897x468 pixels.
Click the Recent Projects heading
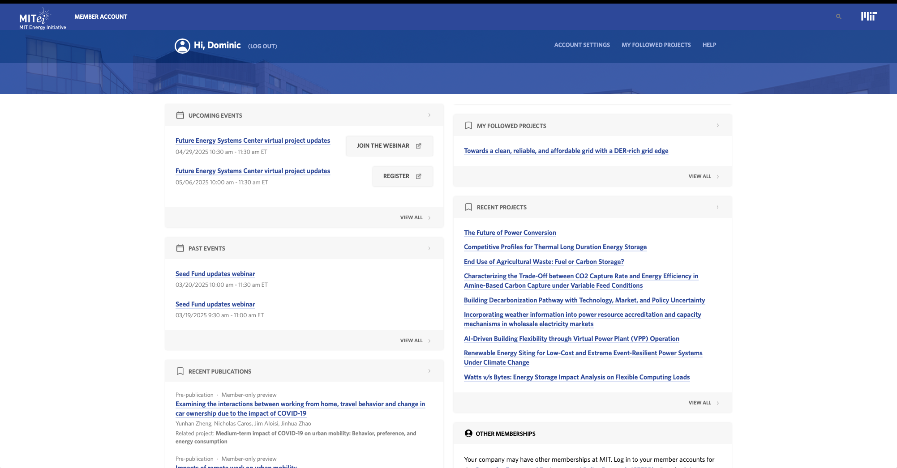point(502,207)
